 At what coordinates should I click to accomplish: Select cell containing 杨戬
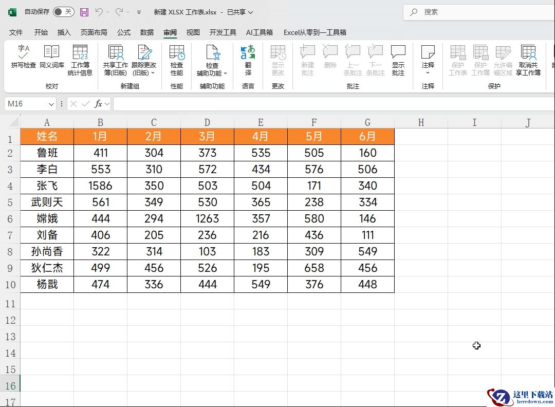(x=47, y=284)
